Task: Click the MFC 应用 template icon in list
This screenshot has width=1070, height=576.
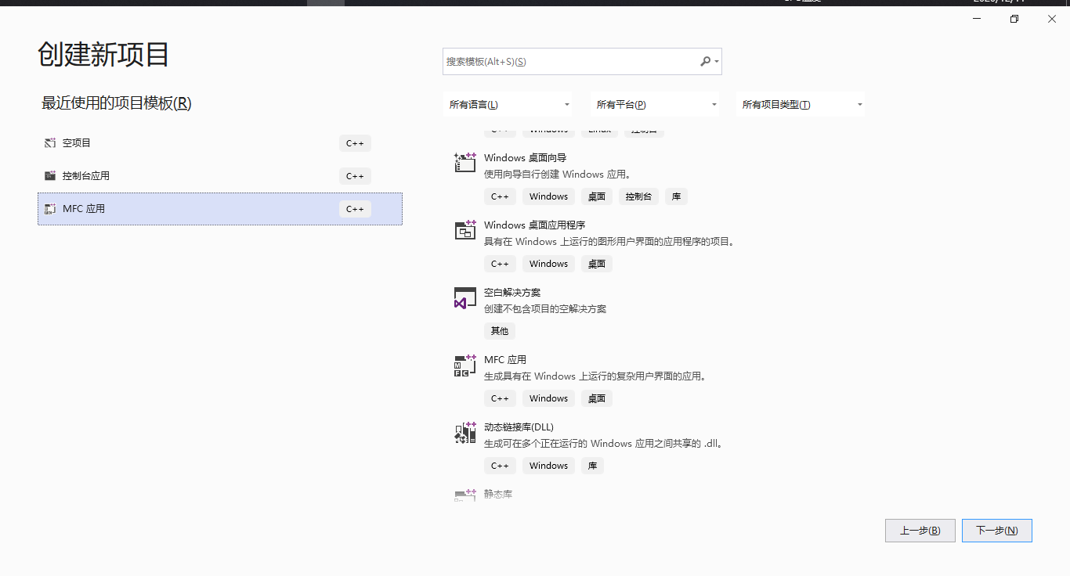Action: [465, 365]
